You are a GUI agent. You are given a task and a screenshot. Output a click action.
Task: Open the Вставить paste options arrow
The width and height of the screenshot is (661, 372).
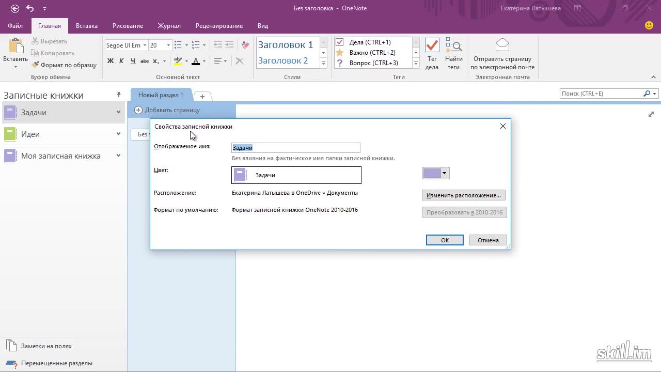[15, 67]
